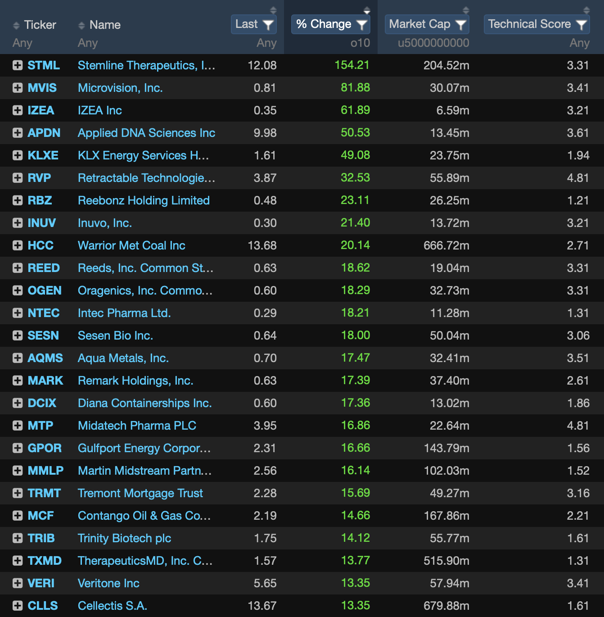Screen dimensions: 604x617
Task: Expand the MVIS row plus icon
Action: (x=18, y=88)
